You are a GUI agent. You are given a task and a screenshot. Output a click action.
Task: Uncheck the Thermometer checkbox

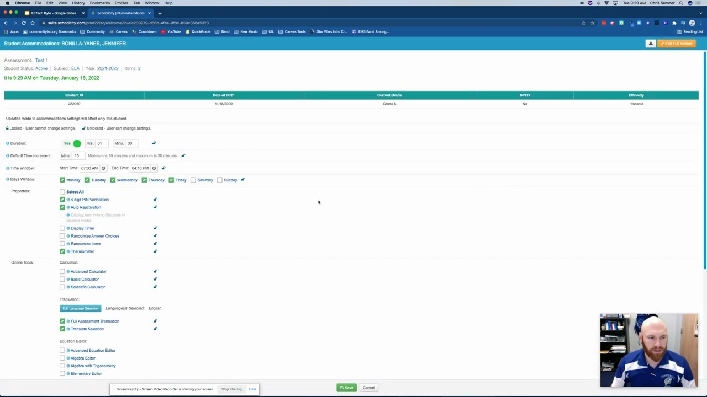(62, 251)
